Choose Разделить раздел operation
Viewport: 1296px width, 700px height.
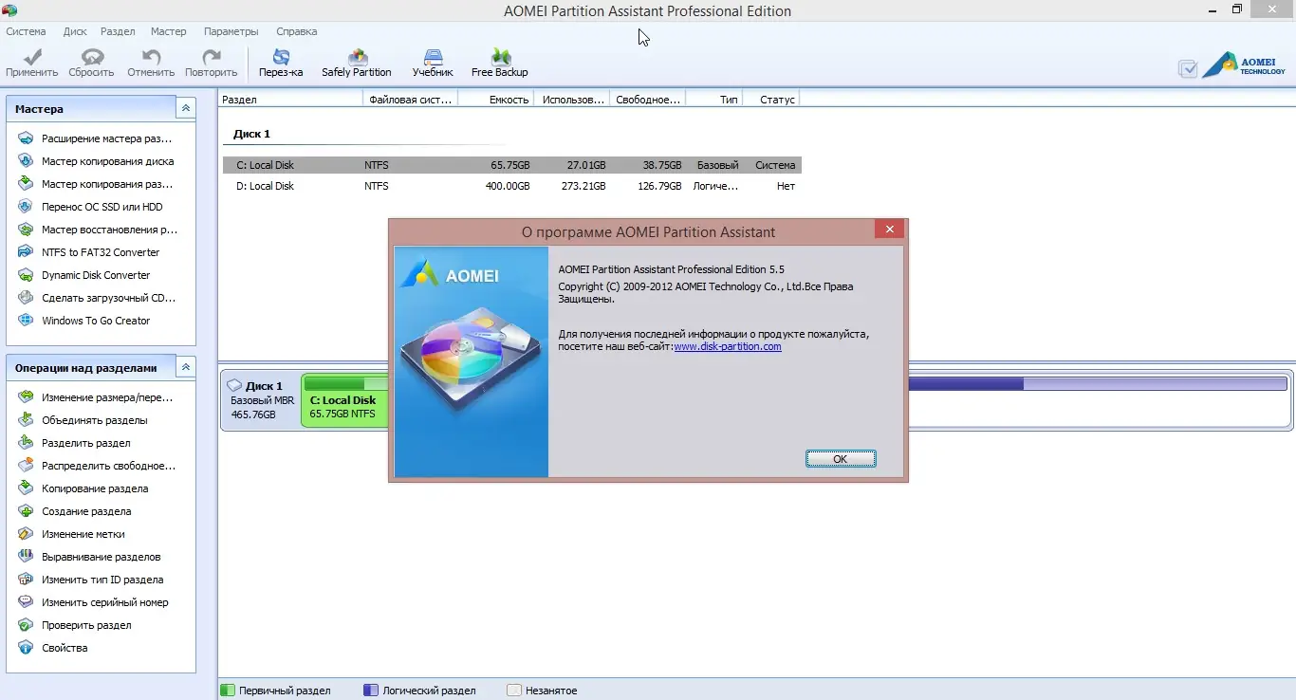74,443
